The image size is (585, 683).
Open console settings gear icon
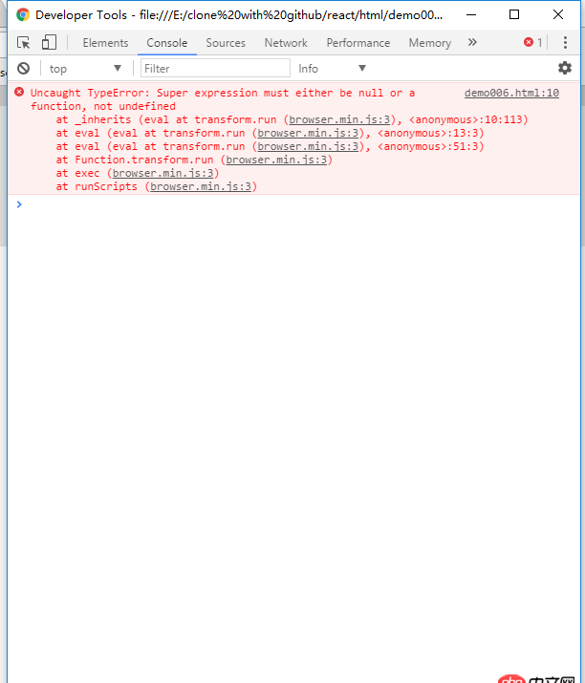point(565,68)
